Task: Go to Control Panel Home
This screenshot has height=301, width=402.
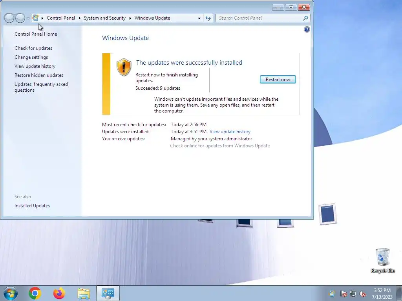Action: [36, 34]
